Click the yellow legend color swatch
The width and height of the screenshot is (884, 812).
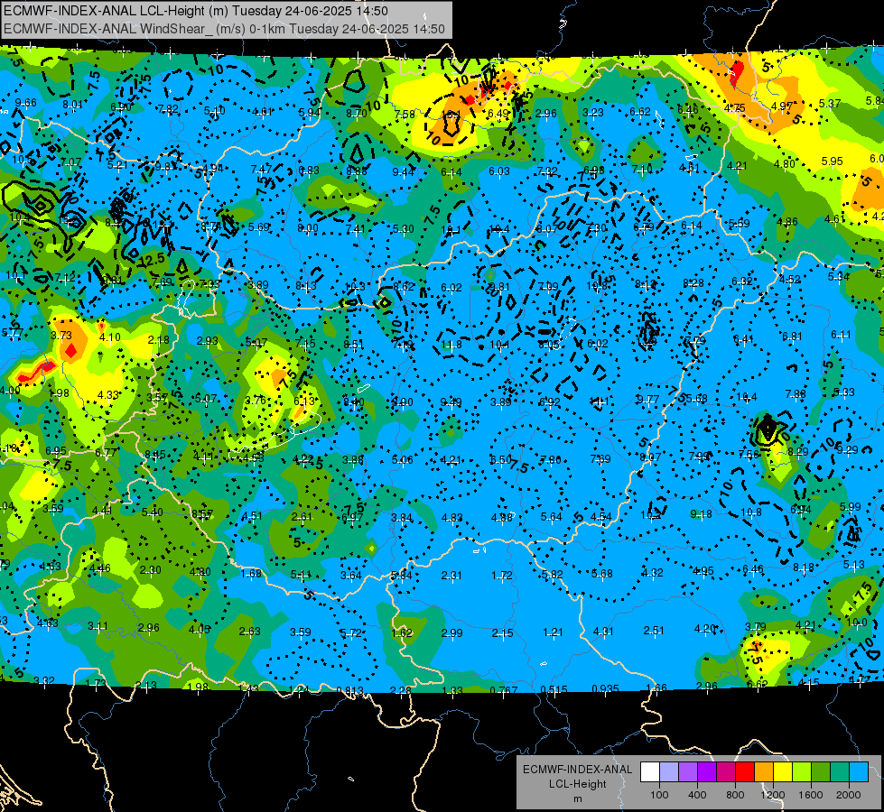click(x=783, y=771)
